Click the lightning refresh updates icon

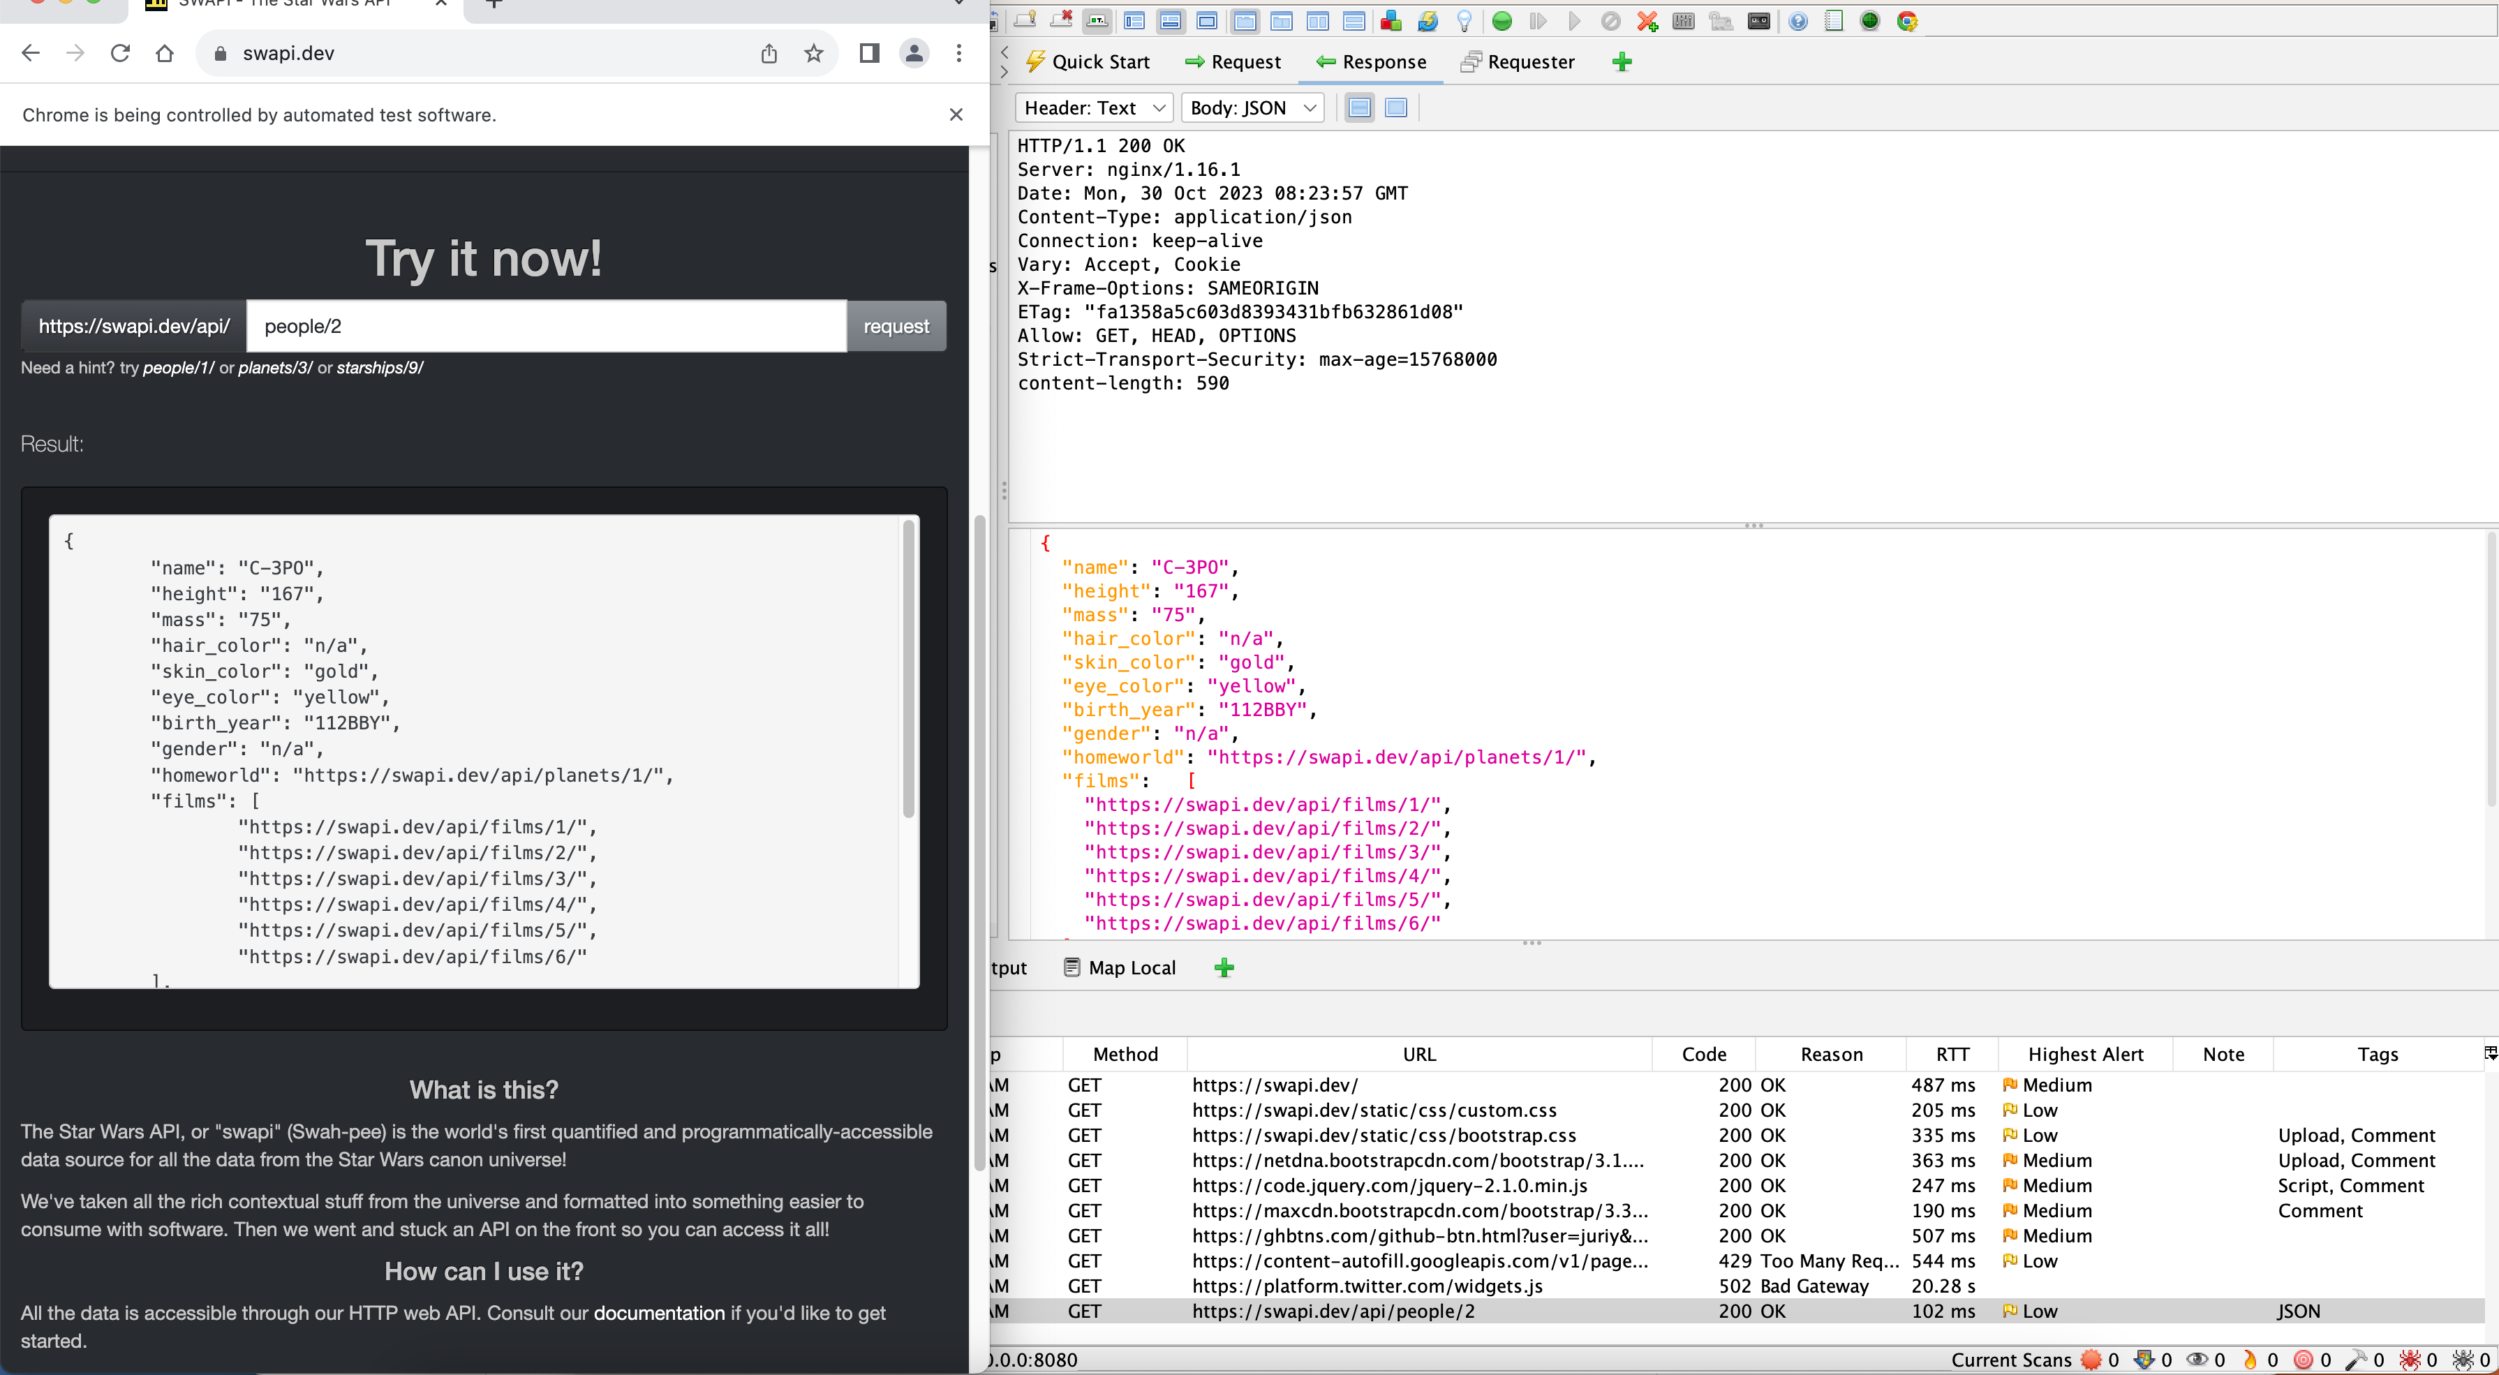pyautogui.click(x=1428, y=22)
